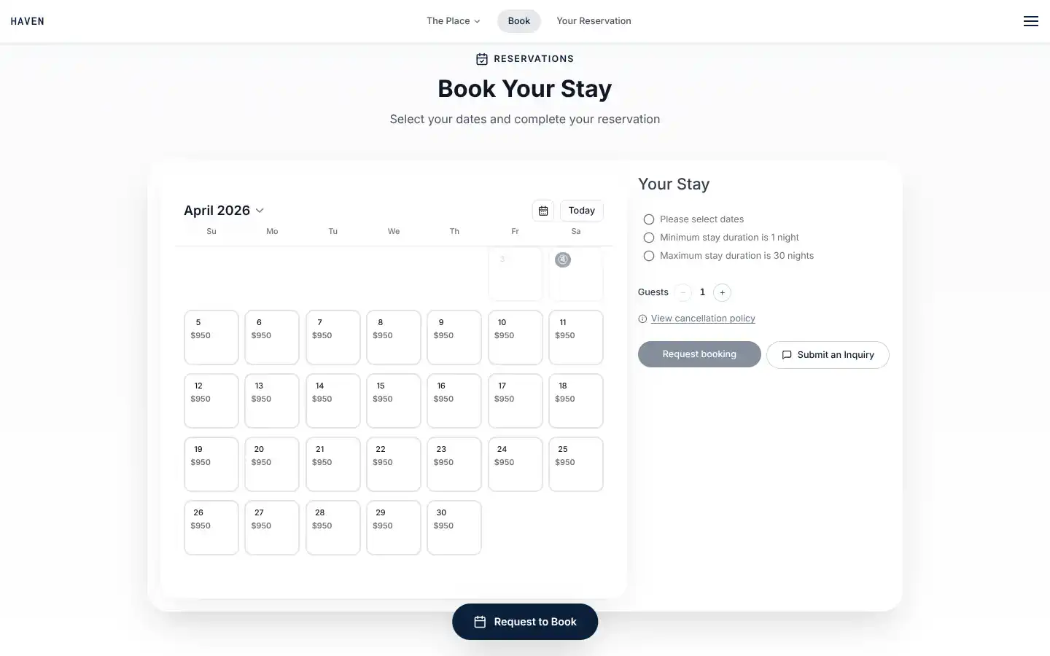The width and height of the screenshot is (1050, 656).
Task: Increase guests with the plus icon
Action: tap(722, 292)
